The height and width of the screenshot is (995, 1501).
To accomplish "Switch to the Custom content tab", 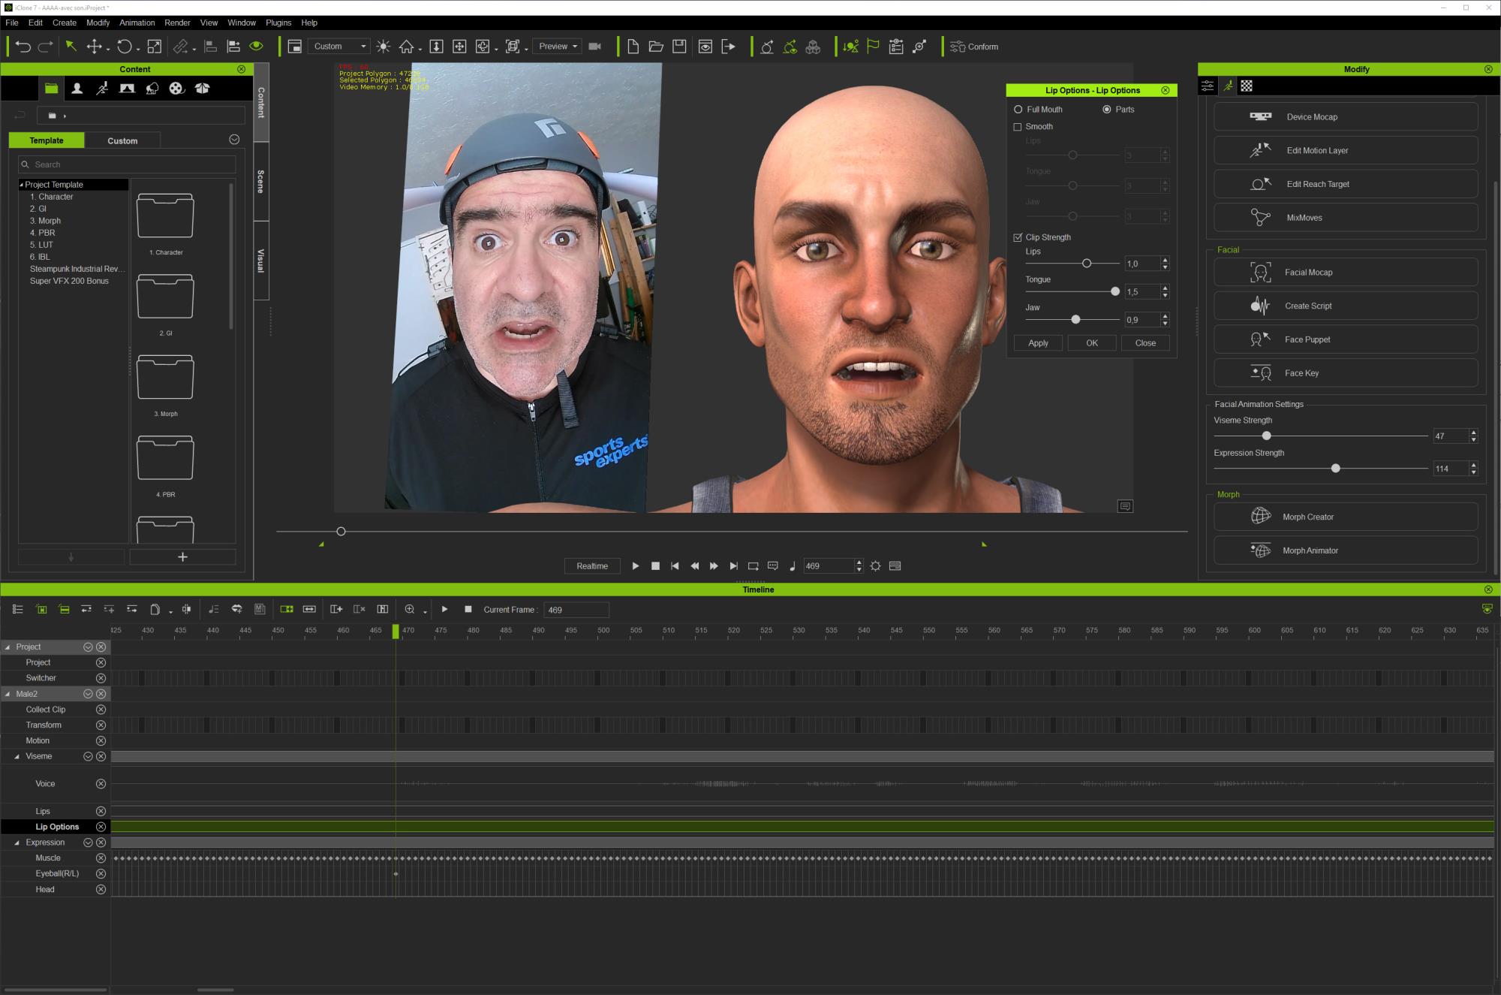I will 122,140.
